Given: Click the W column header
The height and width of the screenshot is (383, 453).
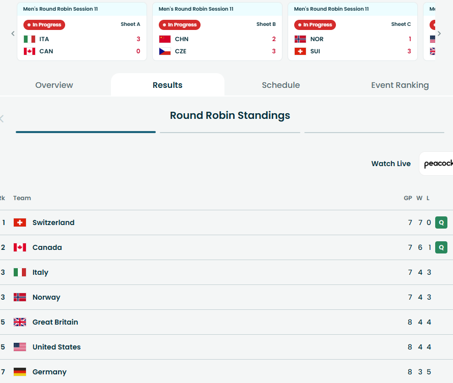Looking at the screenshot, I should point(419,198).
